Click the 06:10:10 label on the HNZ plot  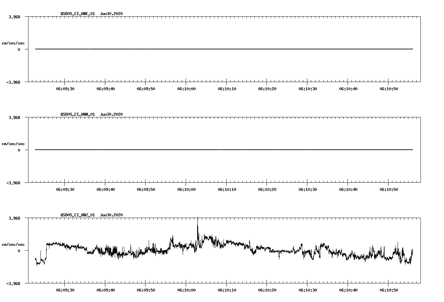[x=227, y=290]
